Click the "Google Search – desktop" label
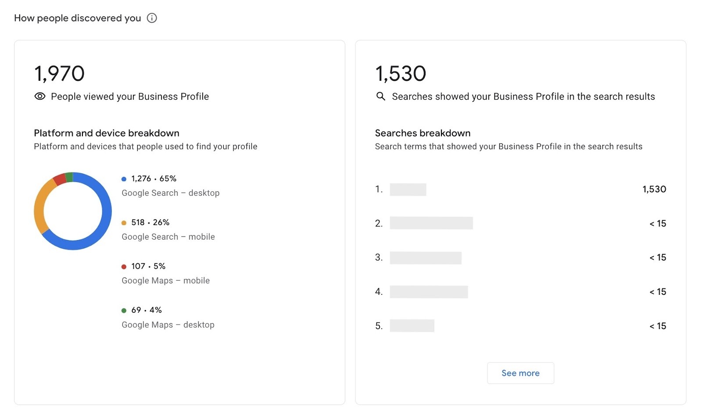 pyautogui.click(x=171, y=193)
